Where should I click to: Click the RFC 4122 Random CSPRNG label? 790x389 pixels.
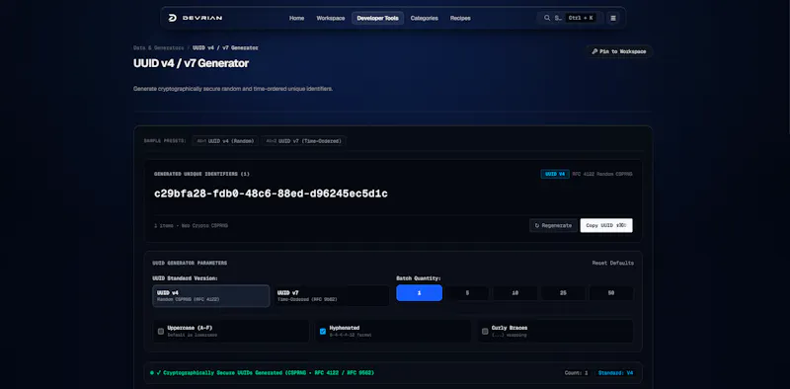[602, 174]
